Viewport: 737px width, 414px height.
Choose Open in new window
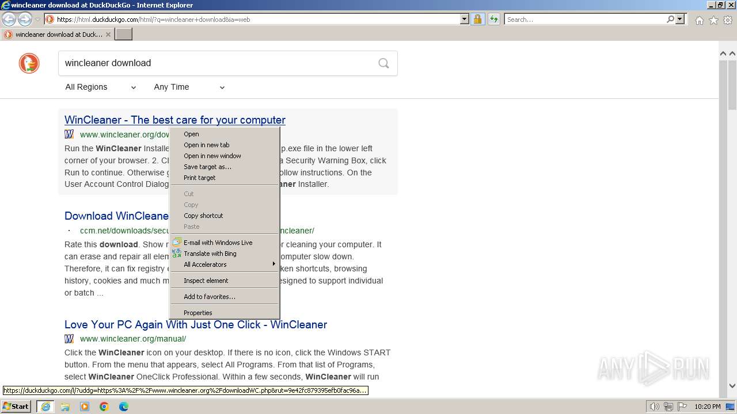225,156
